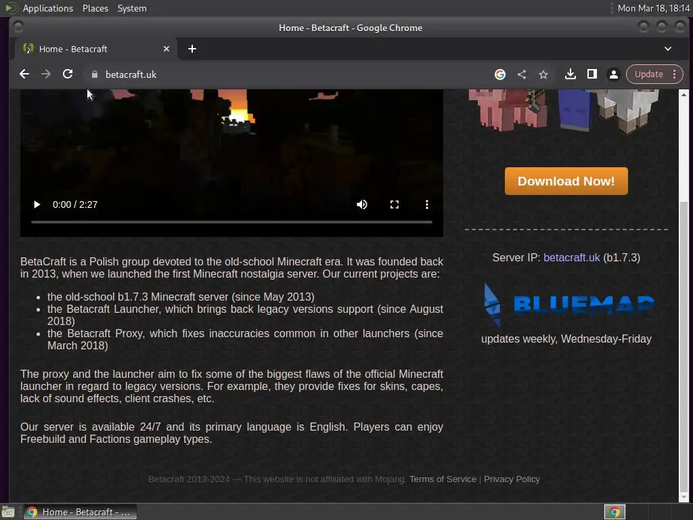The width and height of the screenshot is (693, 520).
Task: Click the clock showing Mon Mar 18, 18:14
Action: coord(654,8)
